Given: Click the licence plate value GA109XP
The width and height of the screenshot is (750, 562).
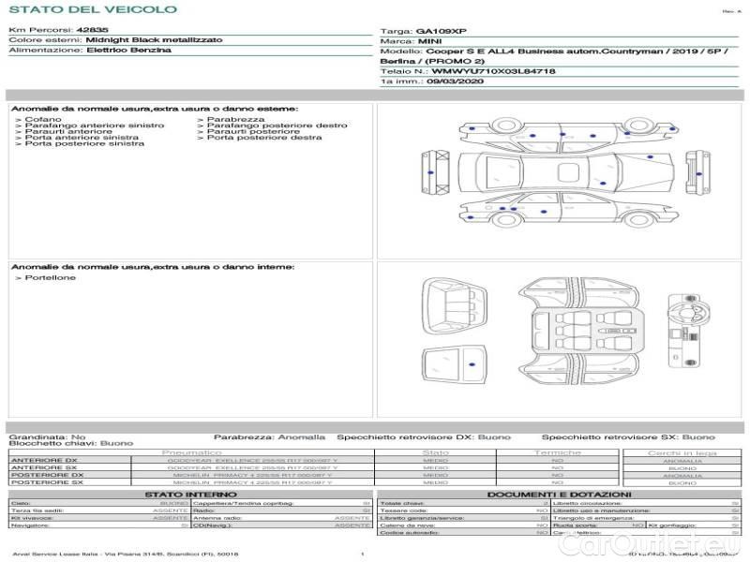Looking at the screenshot, I should click(x=441, y=32).
